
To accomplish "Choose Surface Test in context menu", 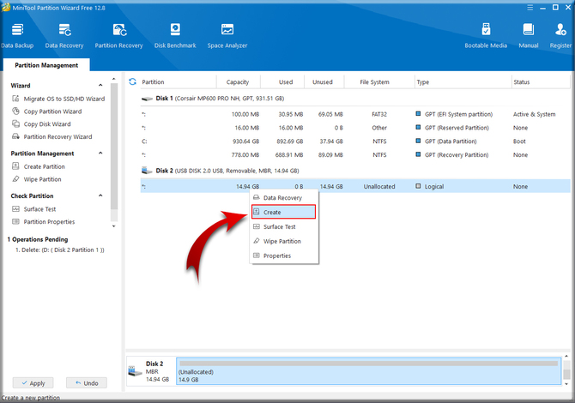I will pyautogui.click(x=284, y=226).
